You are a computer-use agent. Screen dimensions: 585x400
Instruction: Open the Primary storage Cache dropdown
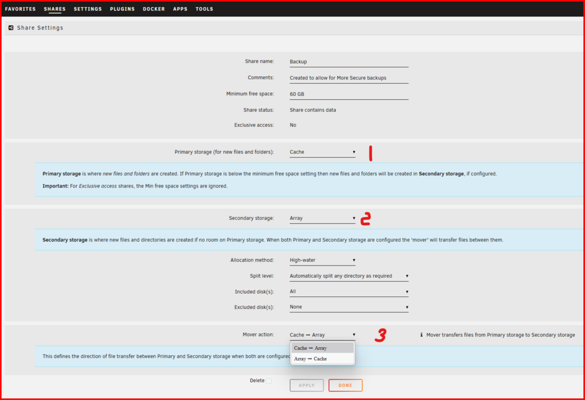(x=322, y=152)
